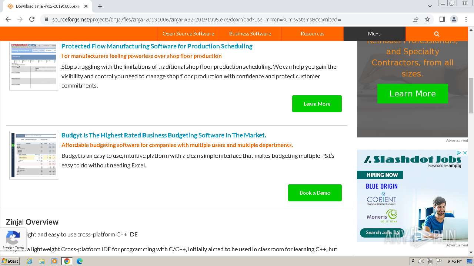474x266 pixels.
Task: Open the Budgyt budgeting software link
Action: [164, 135]
